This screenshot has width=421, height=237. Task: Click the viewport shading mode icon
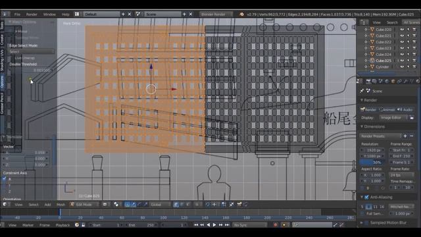(105, 205)
